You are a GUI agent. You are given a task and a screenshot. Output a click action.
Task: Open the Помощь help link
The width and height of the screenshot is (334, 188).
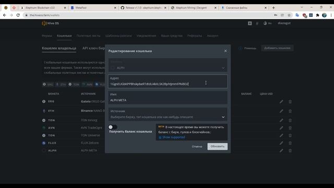pos(247,48)
